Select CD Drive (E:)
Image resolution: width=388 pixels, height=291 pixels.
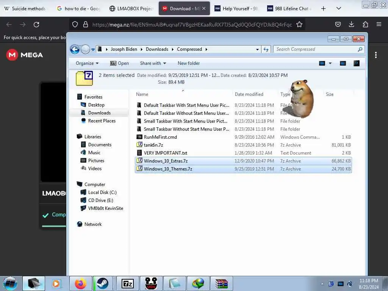click(100, 200)
